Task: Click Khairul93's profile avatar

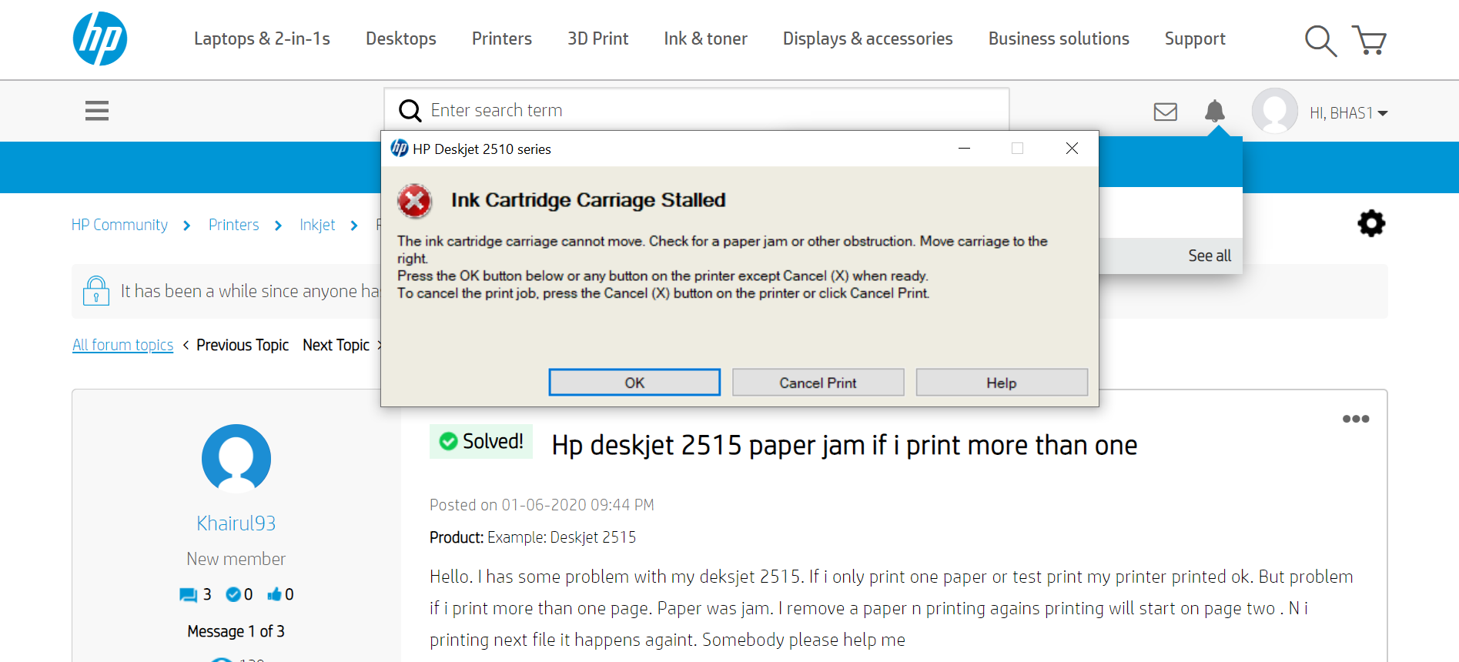Action: [236, 459]
